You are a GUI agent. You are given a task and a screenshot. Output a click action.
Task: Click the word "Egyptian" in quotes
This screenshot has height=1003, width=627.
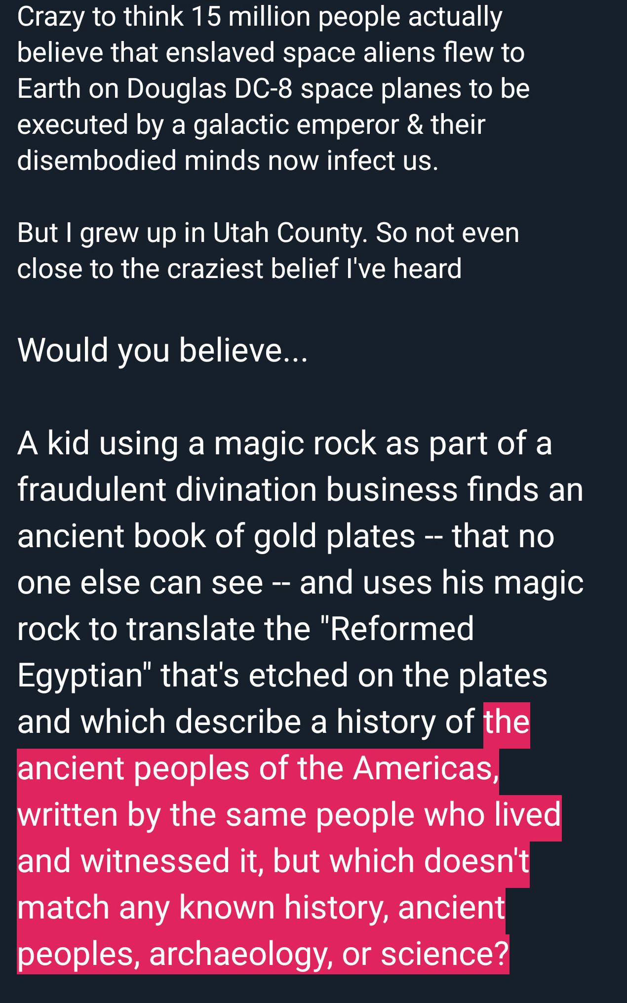81,676
